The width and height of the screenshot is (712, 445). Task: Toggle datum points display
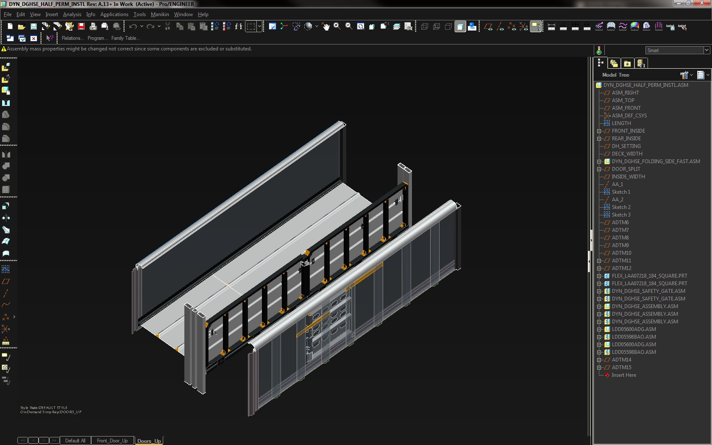point(512,26)
